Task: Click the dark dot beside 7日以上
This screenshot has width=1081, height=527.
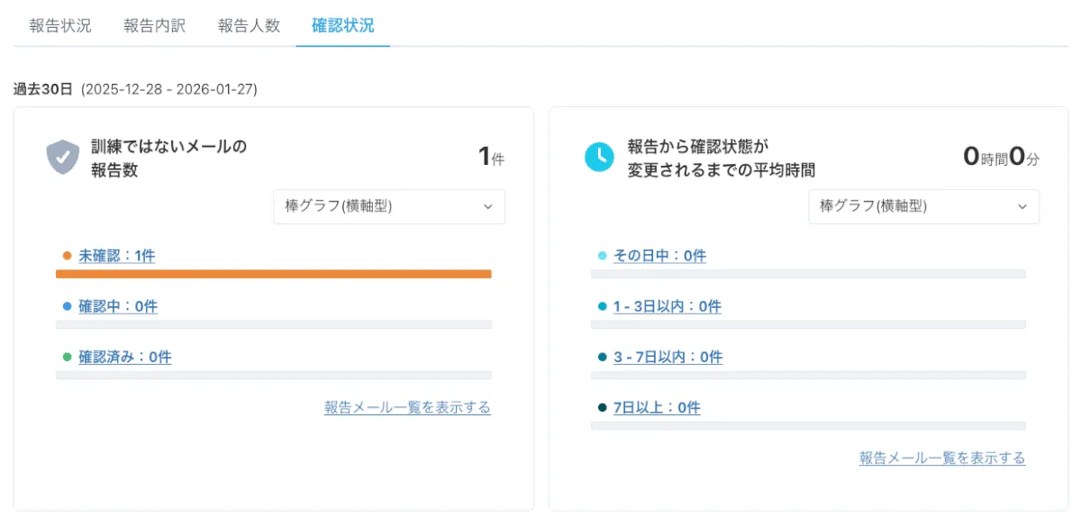Action: pyautogui.click(x=602, y=407)
